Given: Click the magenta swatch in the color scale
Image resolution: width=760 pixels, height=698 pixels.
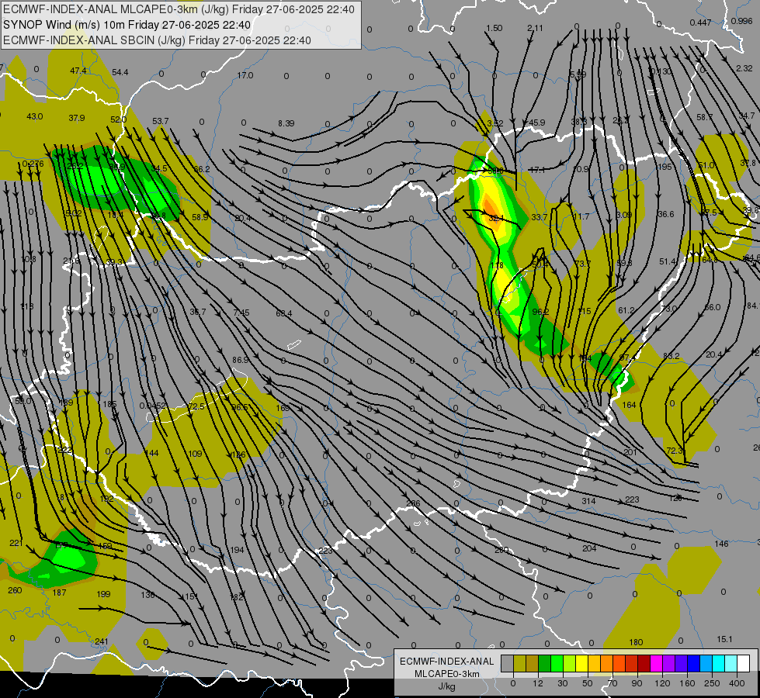Looking at the screenshot, I should [656, 663].
